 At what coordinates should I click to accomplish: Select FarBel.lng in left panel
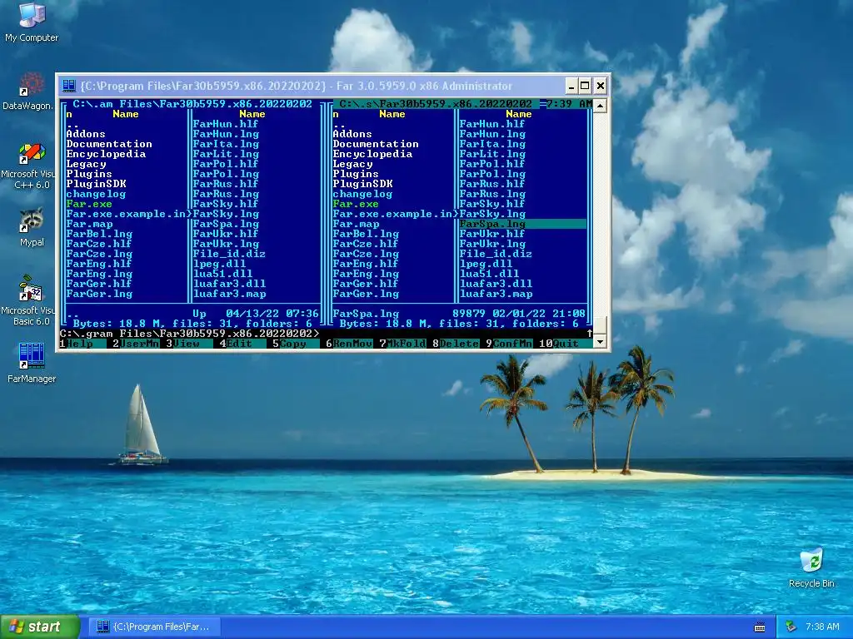[100, 234]
